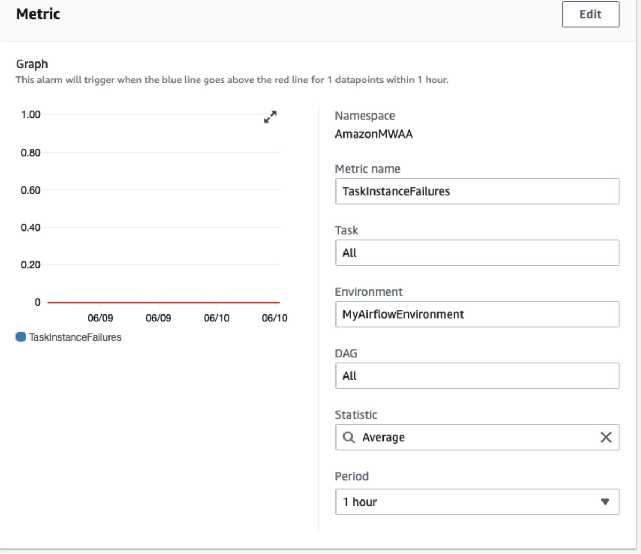Click the red threshold line on graph
The height and width of the screenshot is (554, 641).
coord(163,303)
